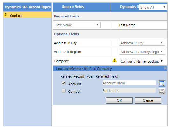Click the Optional Fields section heading
Image resolution: width=178 pixels, height=136 pixels.
pos(66,34)
